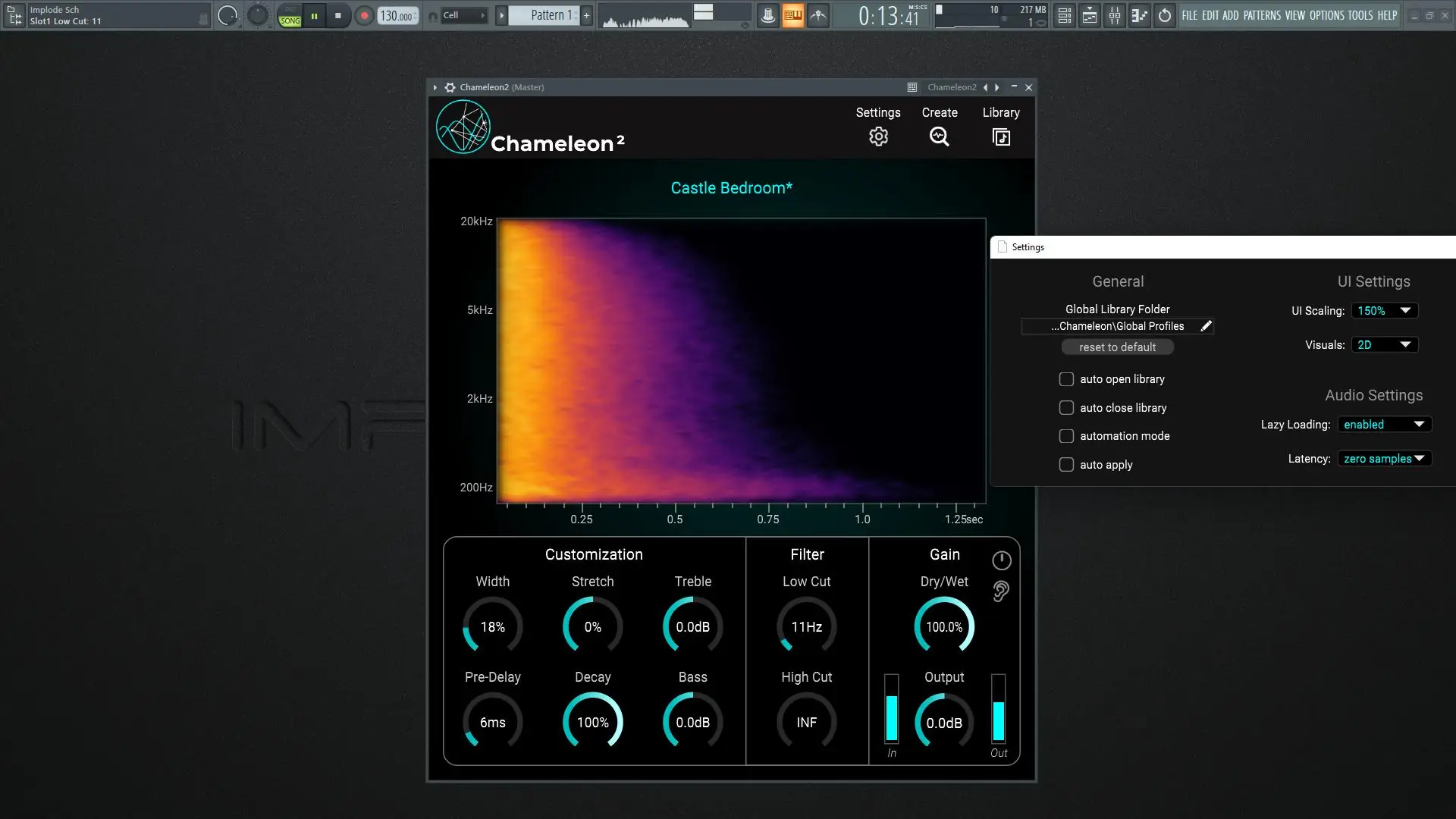Click the reset to default button

click(1117, 347)
